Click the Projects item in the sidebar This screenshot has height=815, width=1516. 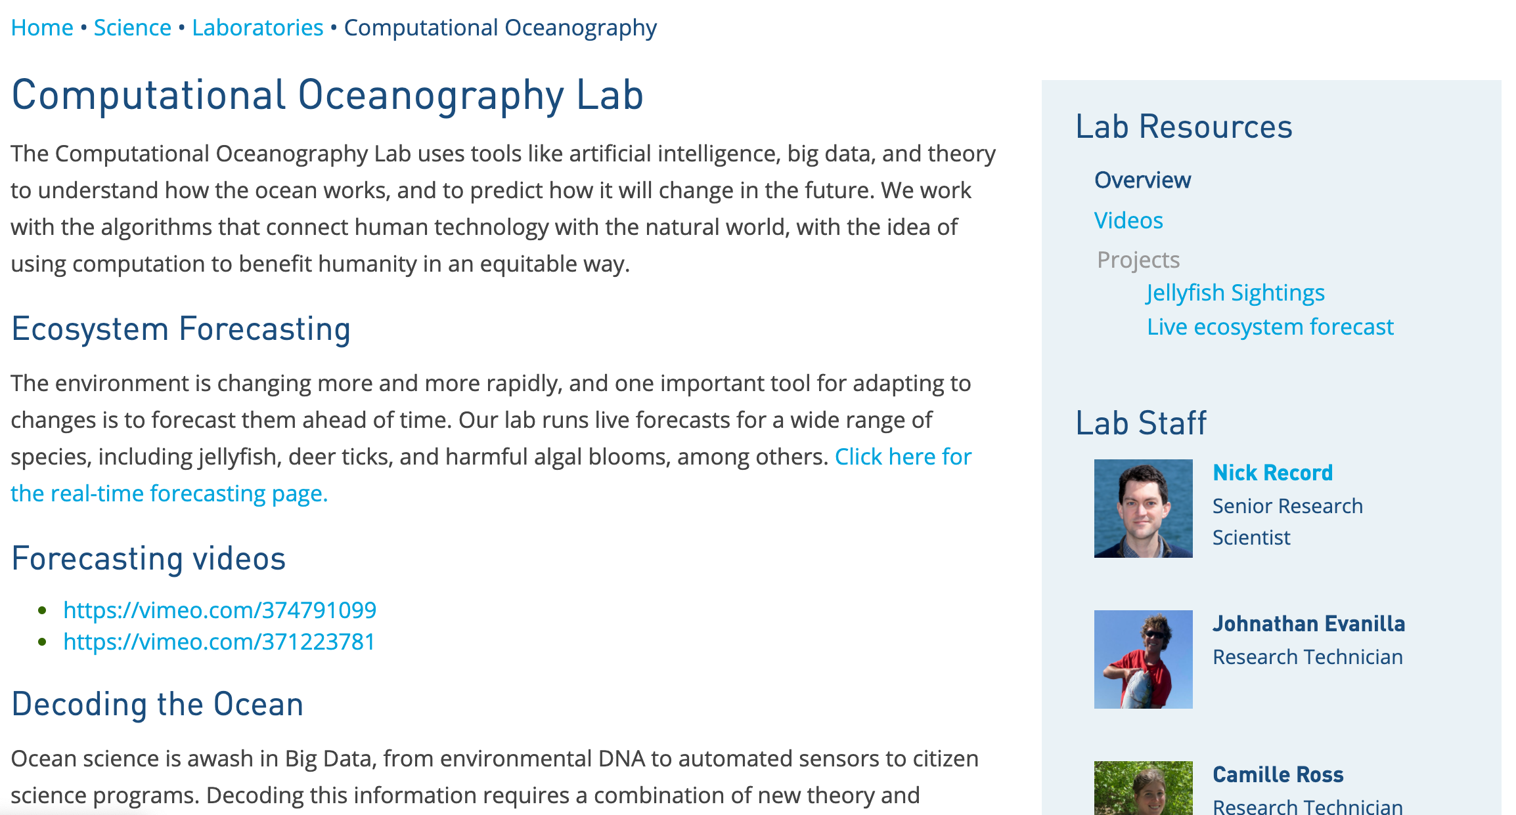click(1138, 260)
